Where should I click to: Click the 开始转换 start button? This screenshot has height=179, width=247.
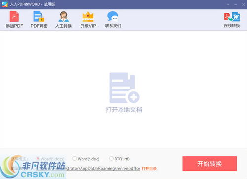point(209,164)
